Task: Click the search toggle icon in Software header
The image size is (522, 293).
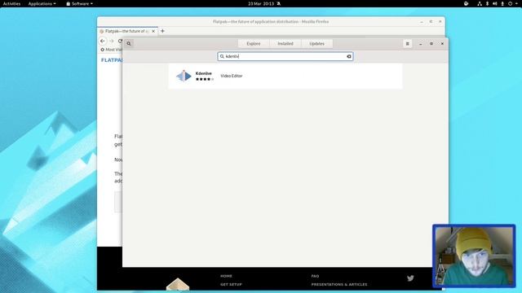Action: click(x=129, y=43)
